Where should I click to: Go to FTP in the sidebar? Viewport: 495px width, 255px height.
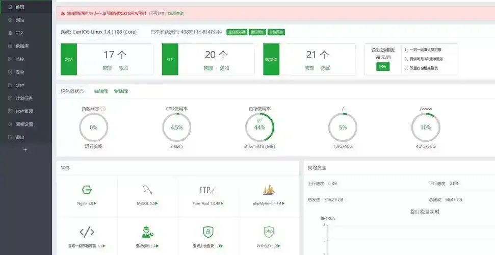26,33
